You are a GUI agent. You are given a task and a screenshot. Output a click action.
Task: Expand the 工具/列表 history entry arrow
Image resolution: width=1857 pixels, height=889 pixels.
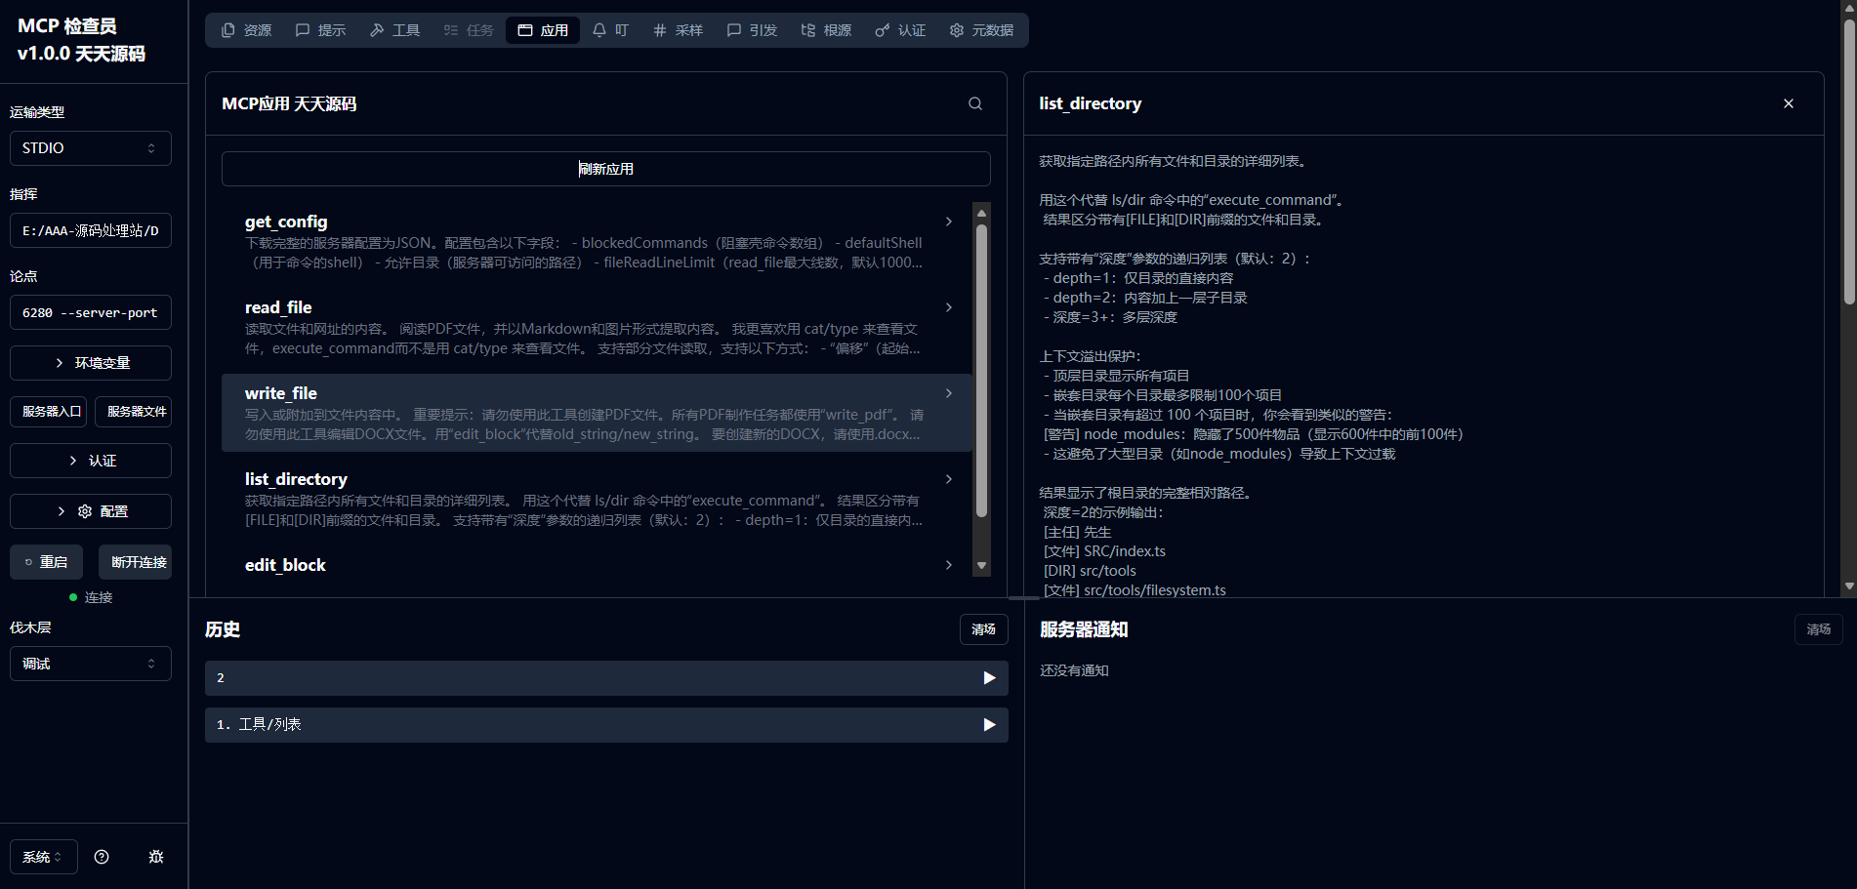coord(989,725)
